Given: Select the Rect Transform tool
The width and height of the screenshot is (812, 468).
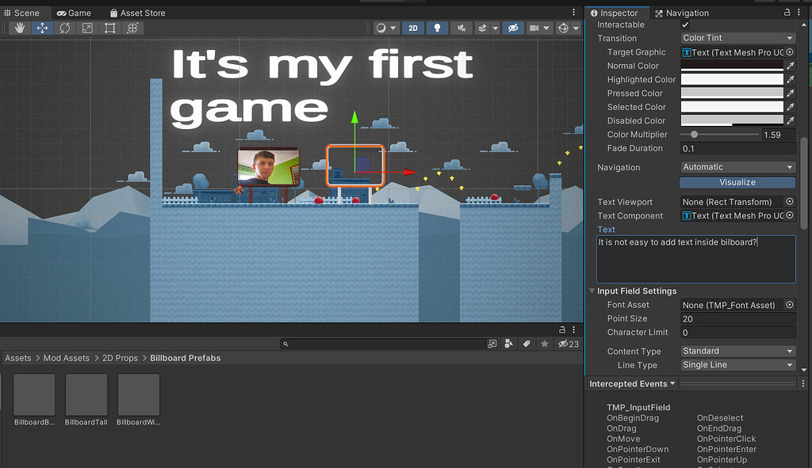Looking at the screenshot, I should click(108, 28).
